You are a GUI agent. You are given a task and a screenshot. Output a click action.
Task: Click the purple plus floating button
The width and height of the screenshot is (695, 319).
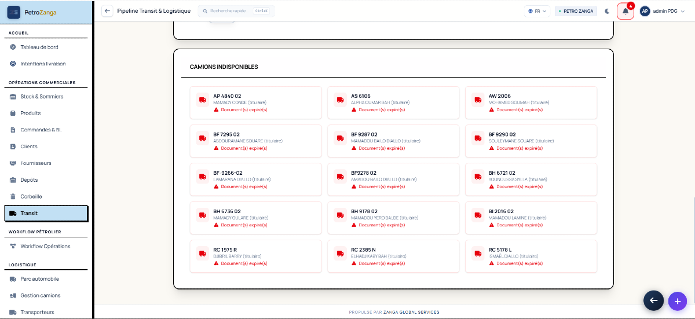pyautogui.click(x=677, y=300)
